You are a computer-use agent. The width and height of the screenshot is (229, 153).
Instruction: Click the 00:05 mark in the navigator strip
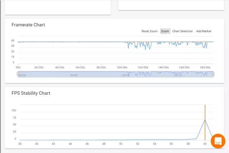point(74,75)
